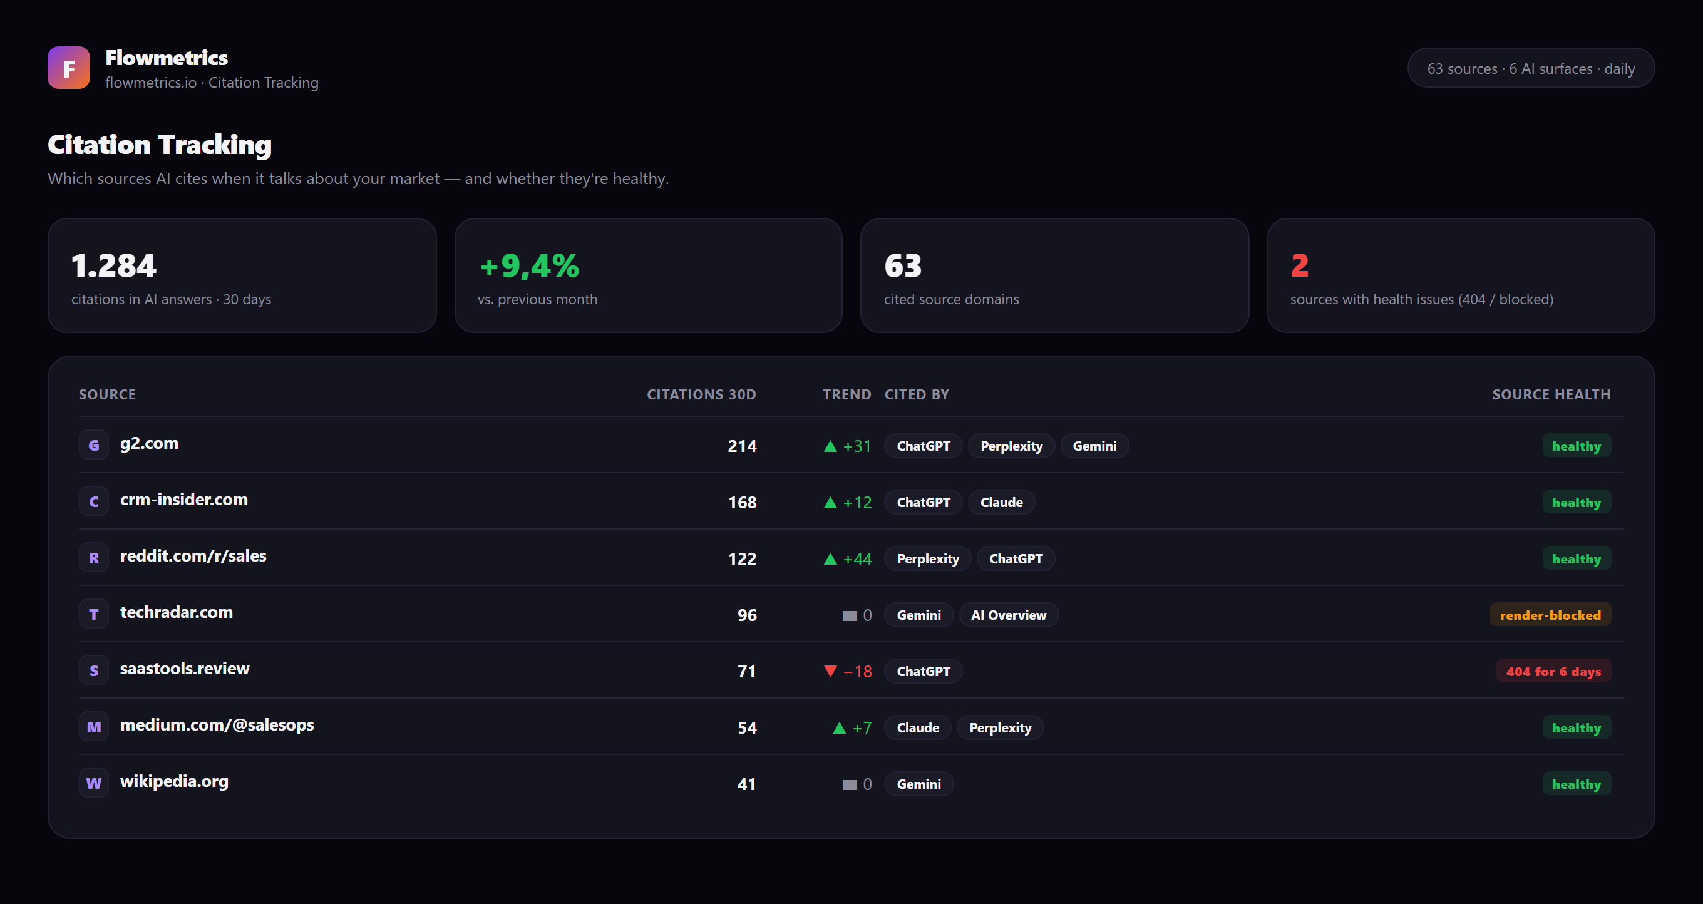Screen dimensions: 1703x904
Task: Open the reddit.com/r/sales source link
Action: [x=193, y=556]
